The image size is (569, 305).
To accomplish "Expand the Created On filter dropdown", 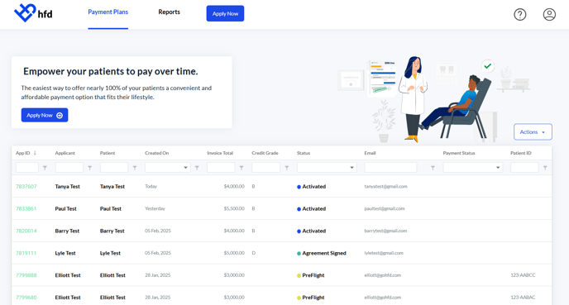I will tap(168, 168).
